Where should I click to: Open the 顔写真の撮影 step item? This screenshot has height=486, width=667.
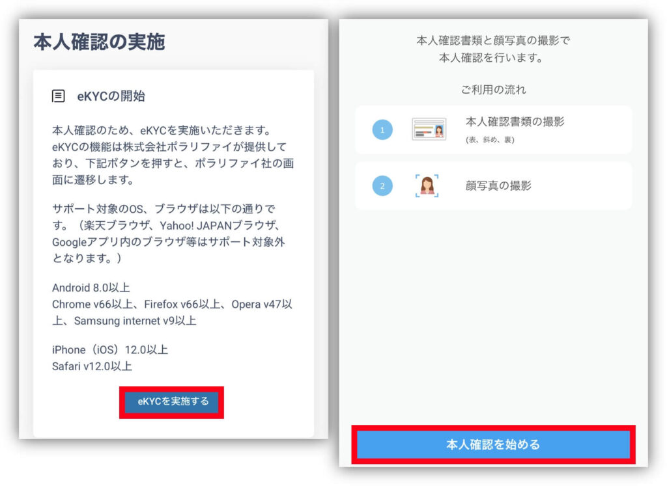[493, 185]
